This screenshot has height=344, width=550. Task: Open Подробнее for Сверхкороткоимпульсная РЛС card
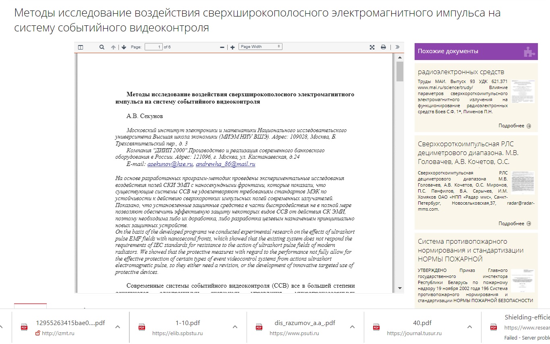click(x=515, y=224)
